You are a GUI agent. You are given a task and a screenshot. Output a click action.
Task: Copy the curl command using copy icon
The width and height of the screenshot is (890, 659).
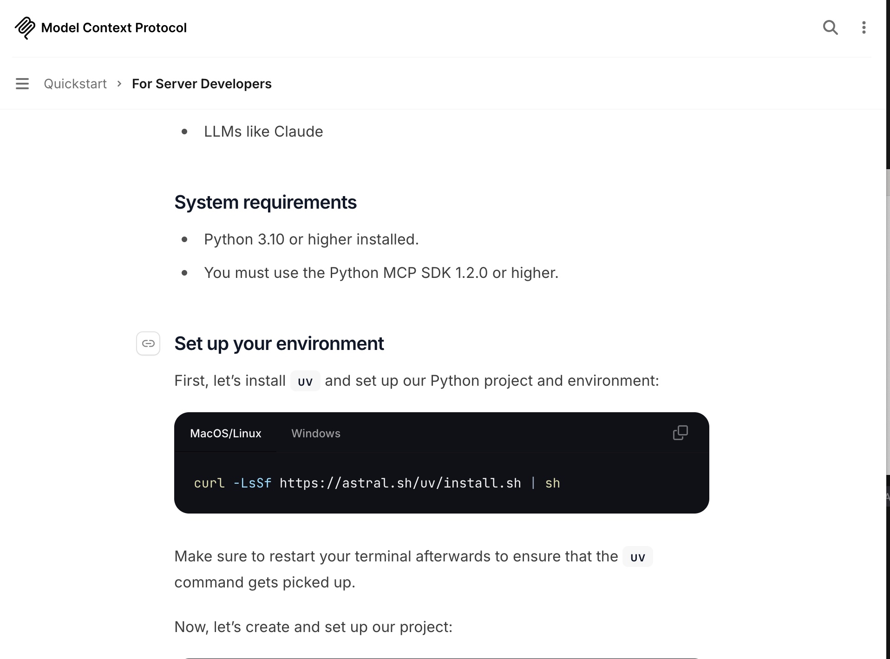click(680, 433)
